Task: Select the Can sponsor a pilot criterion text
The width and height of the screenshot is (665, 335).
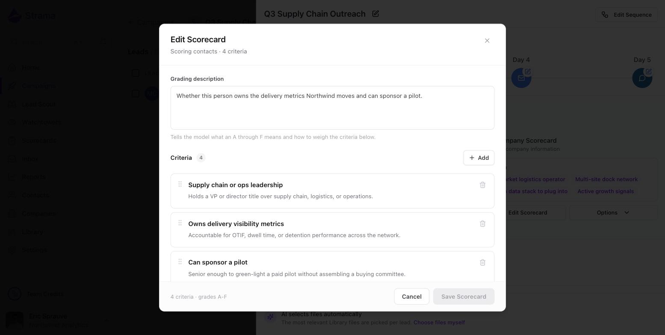Action: coord(218,262)
